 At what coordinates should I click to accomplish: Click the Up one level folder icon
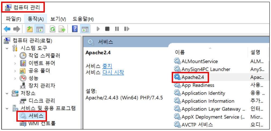[30, 29]
